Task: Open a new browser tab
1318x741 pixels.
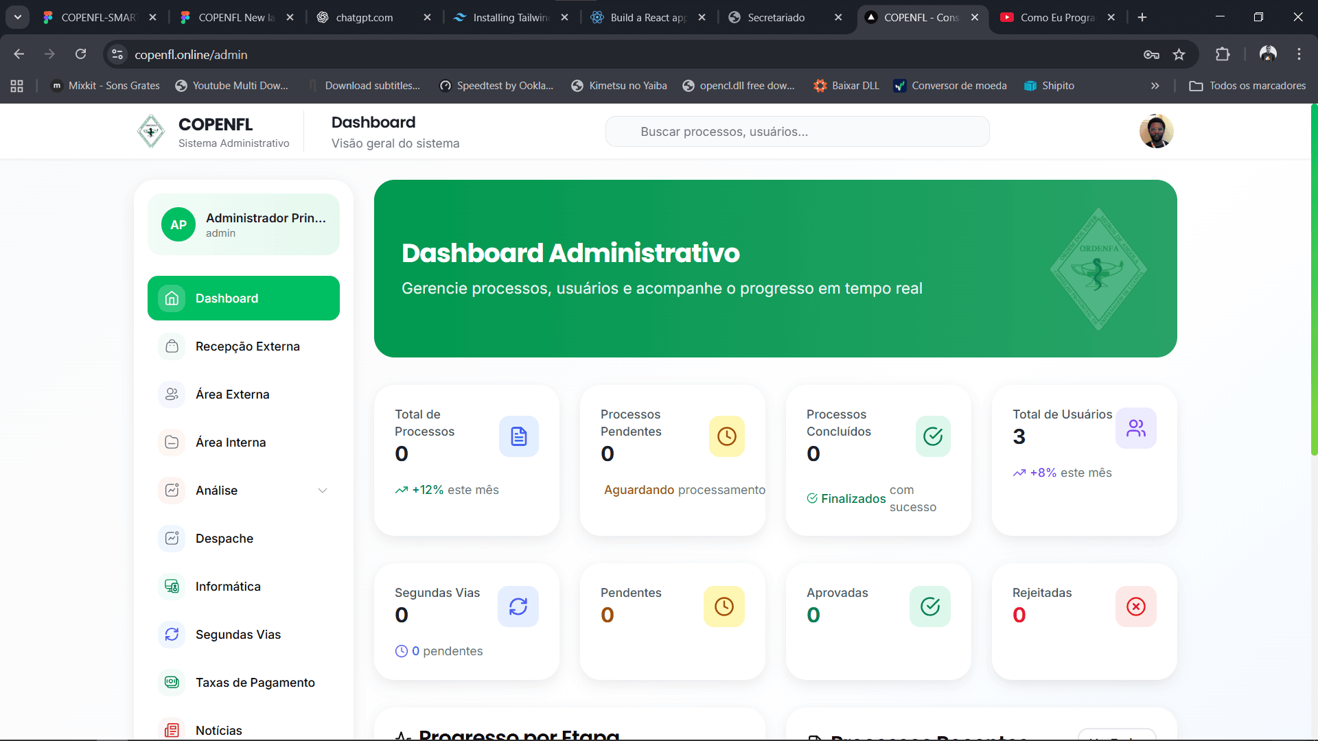Action: [1142, 17]
